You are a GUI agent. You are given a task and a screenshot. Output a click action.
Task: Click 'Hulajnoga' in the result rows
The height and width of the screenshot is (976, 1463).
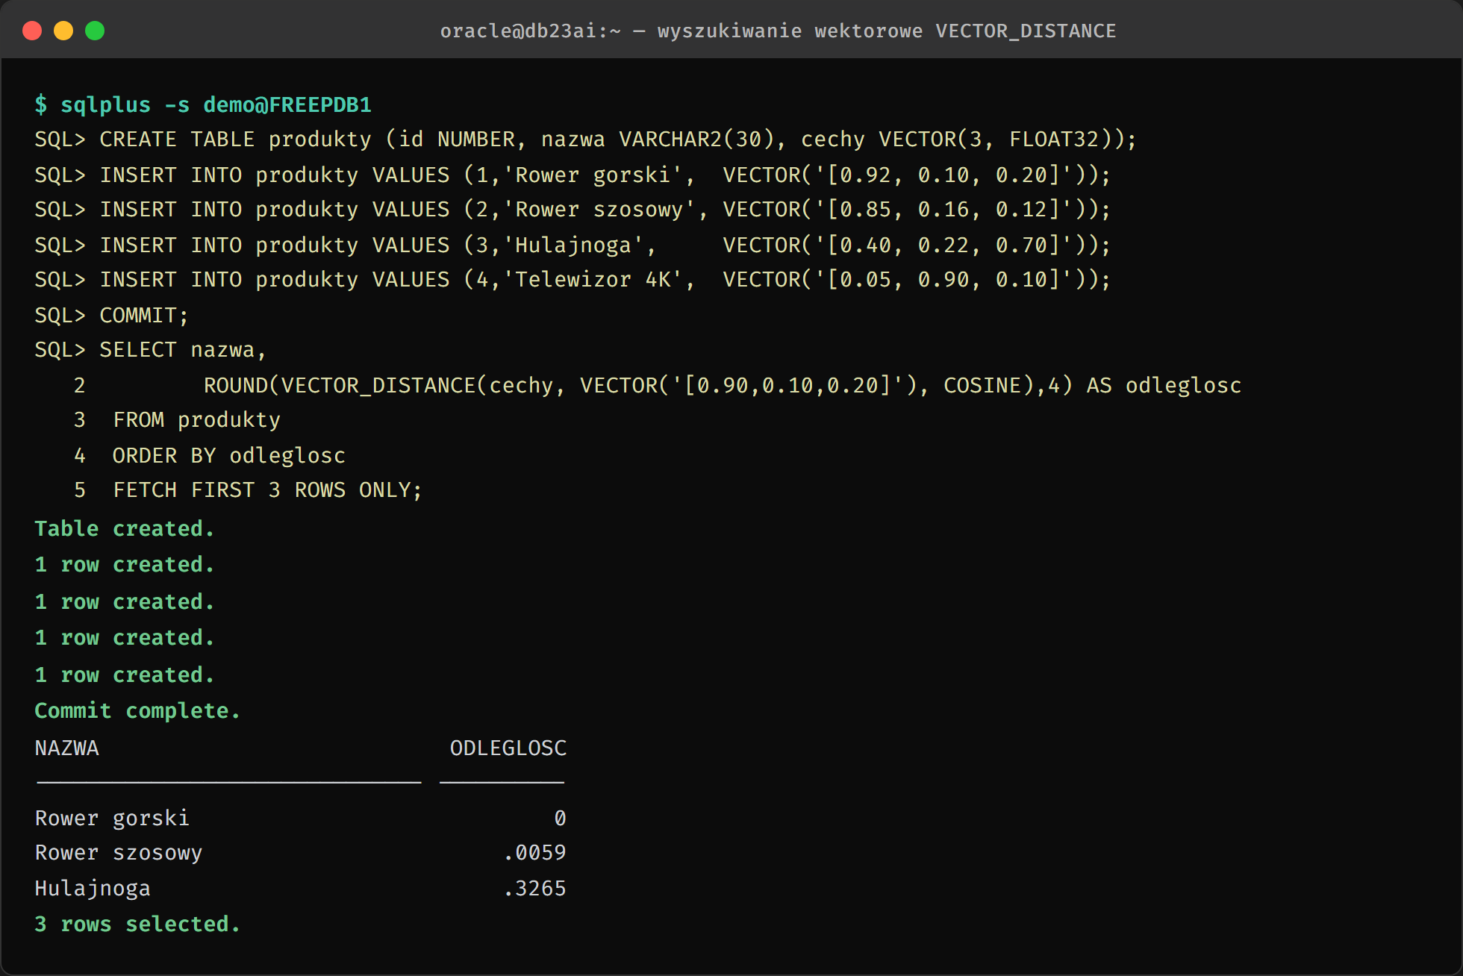coord(93,889)
